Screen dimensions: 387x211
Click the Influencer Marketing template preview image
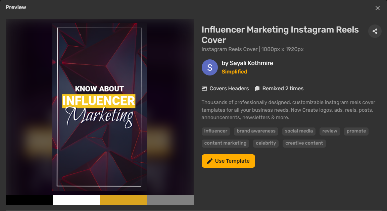99,107
